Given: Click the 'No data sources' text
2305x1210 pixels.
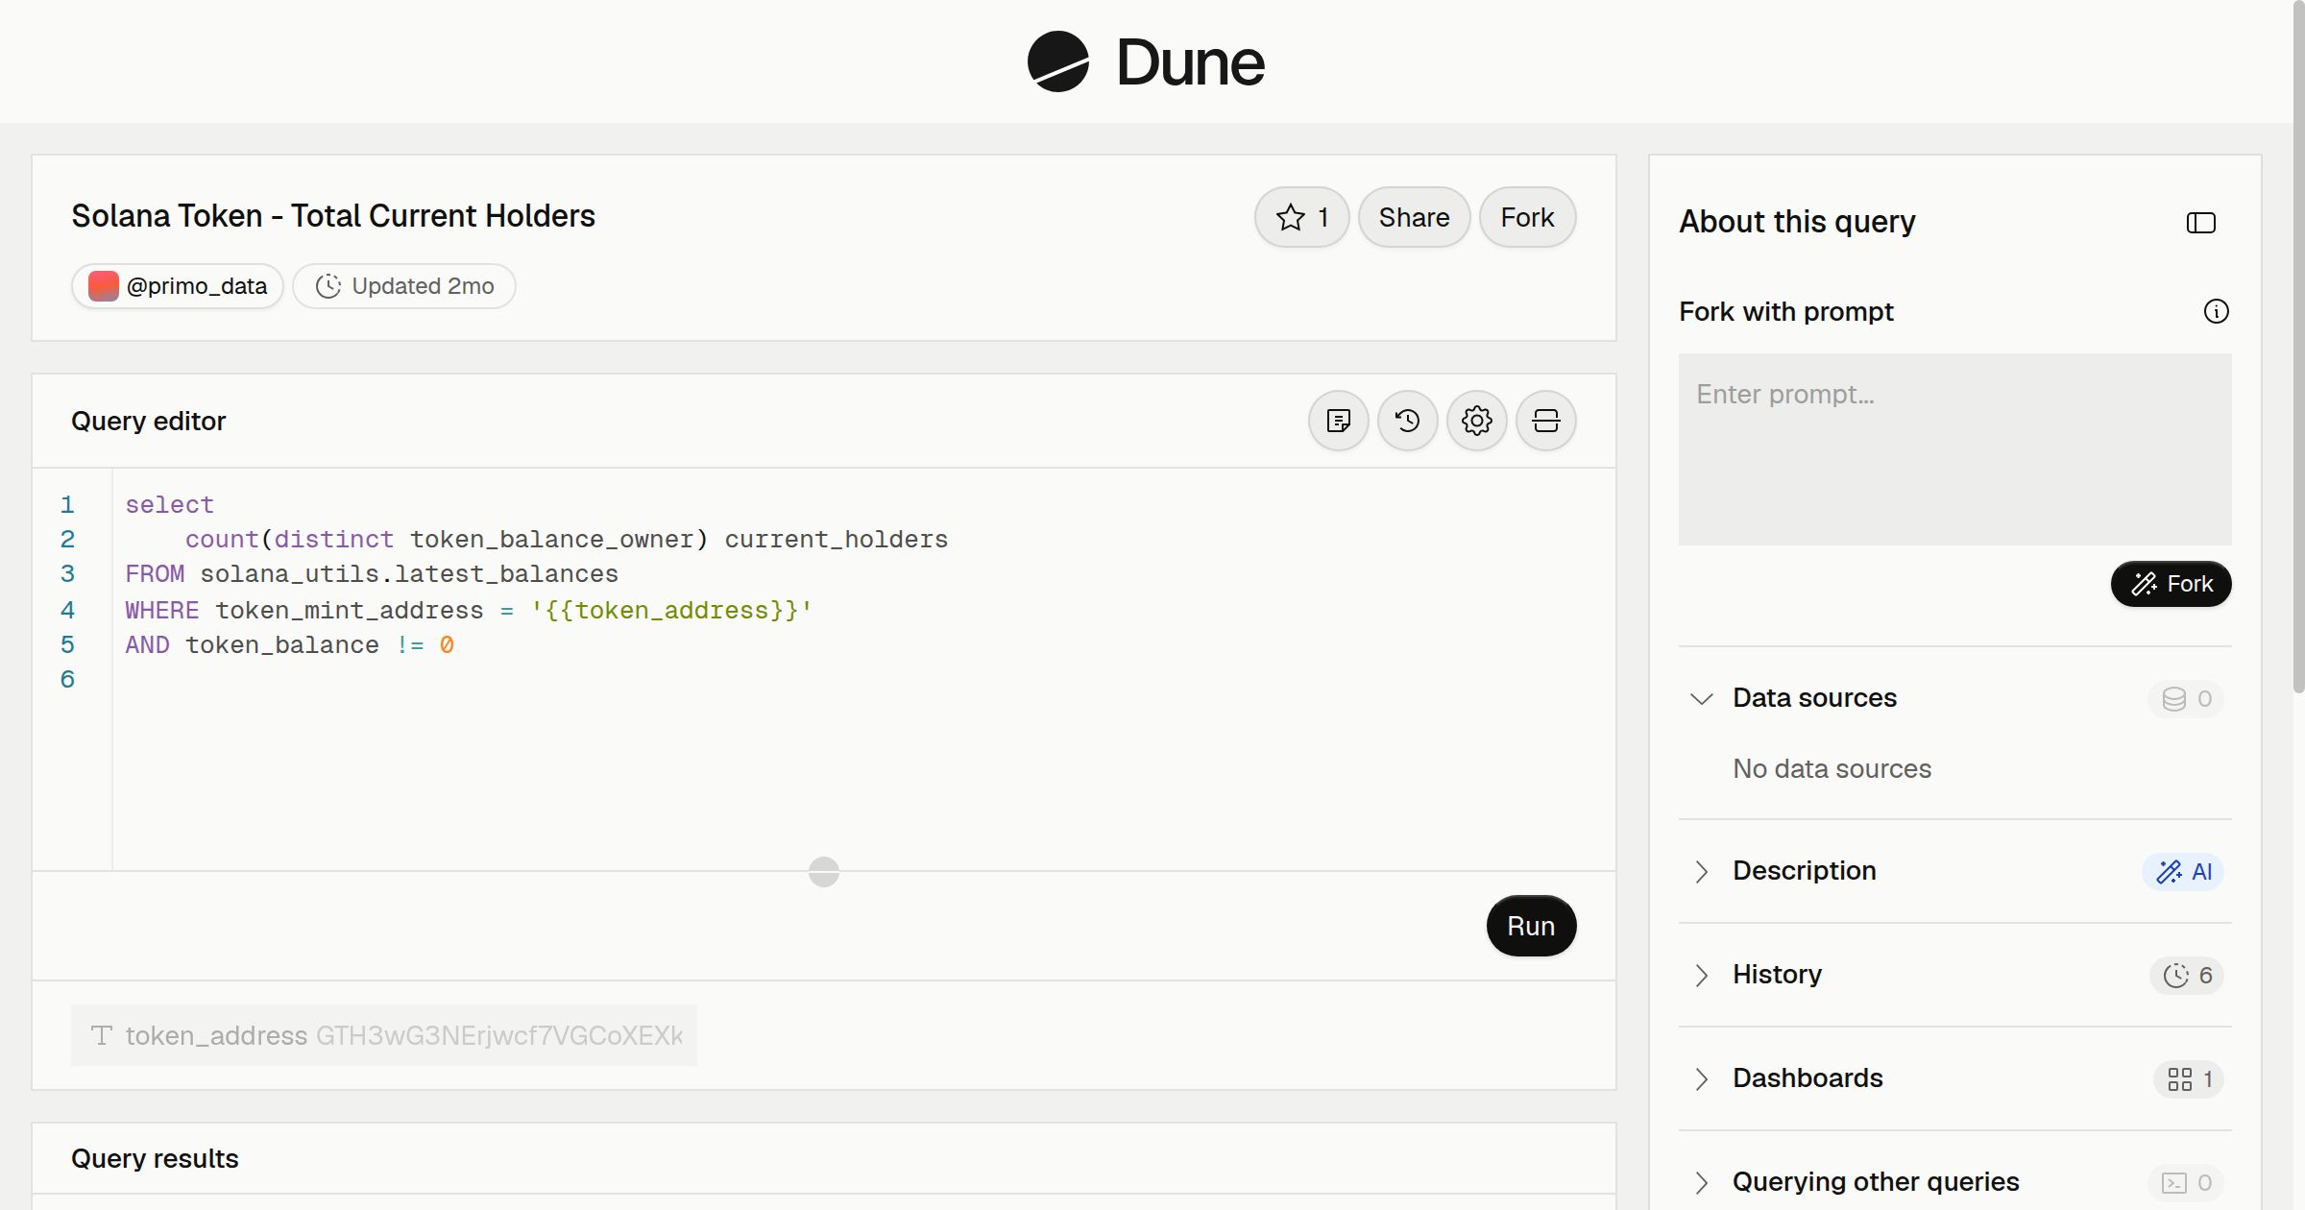Looking at the screenshot, I should point(1832,768).
